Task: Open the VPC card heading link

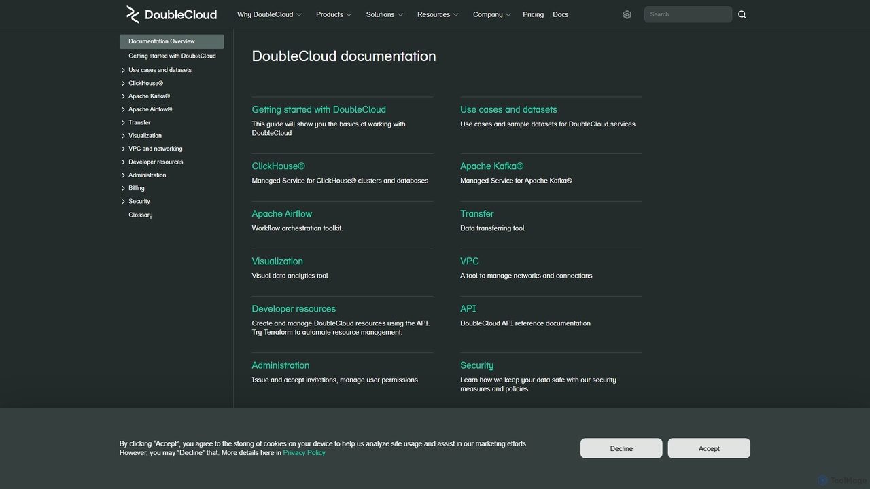Action: 470,261
